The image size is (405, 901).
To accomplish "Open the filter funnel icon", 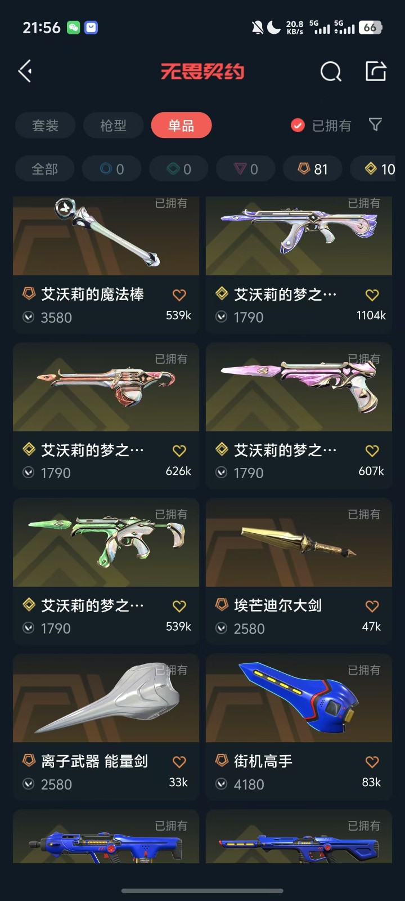I will (x=375, y=124).
